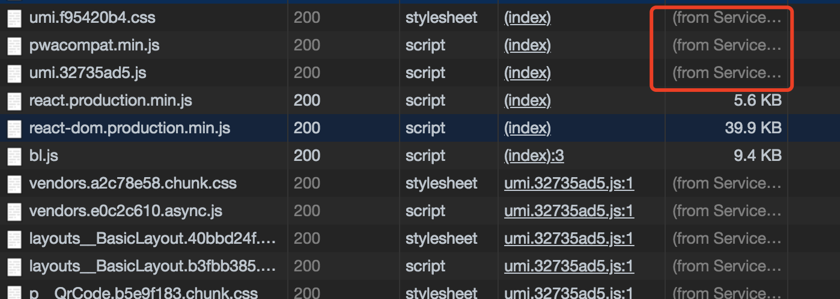Click the (from Service… size for vendors.e0c2c610.async.js
Screen dimensions: 840x299
click(x=727, y=211)
